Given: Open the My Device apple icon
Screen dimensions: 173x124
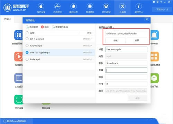Looking at the screenshot, I should 41,7.
